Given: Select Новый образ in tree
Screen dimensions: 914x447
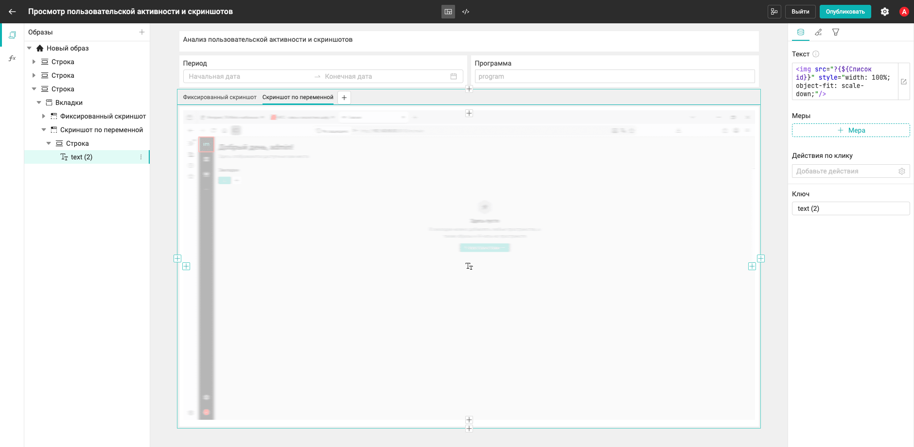Looking at the screenshot, I should coord(68,48).
